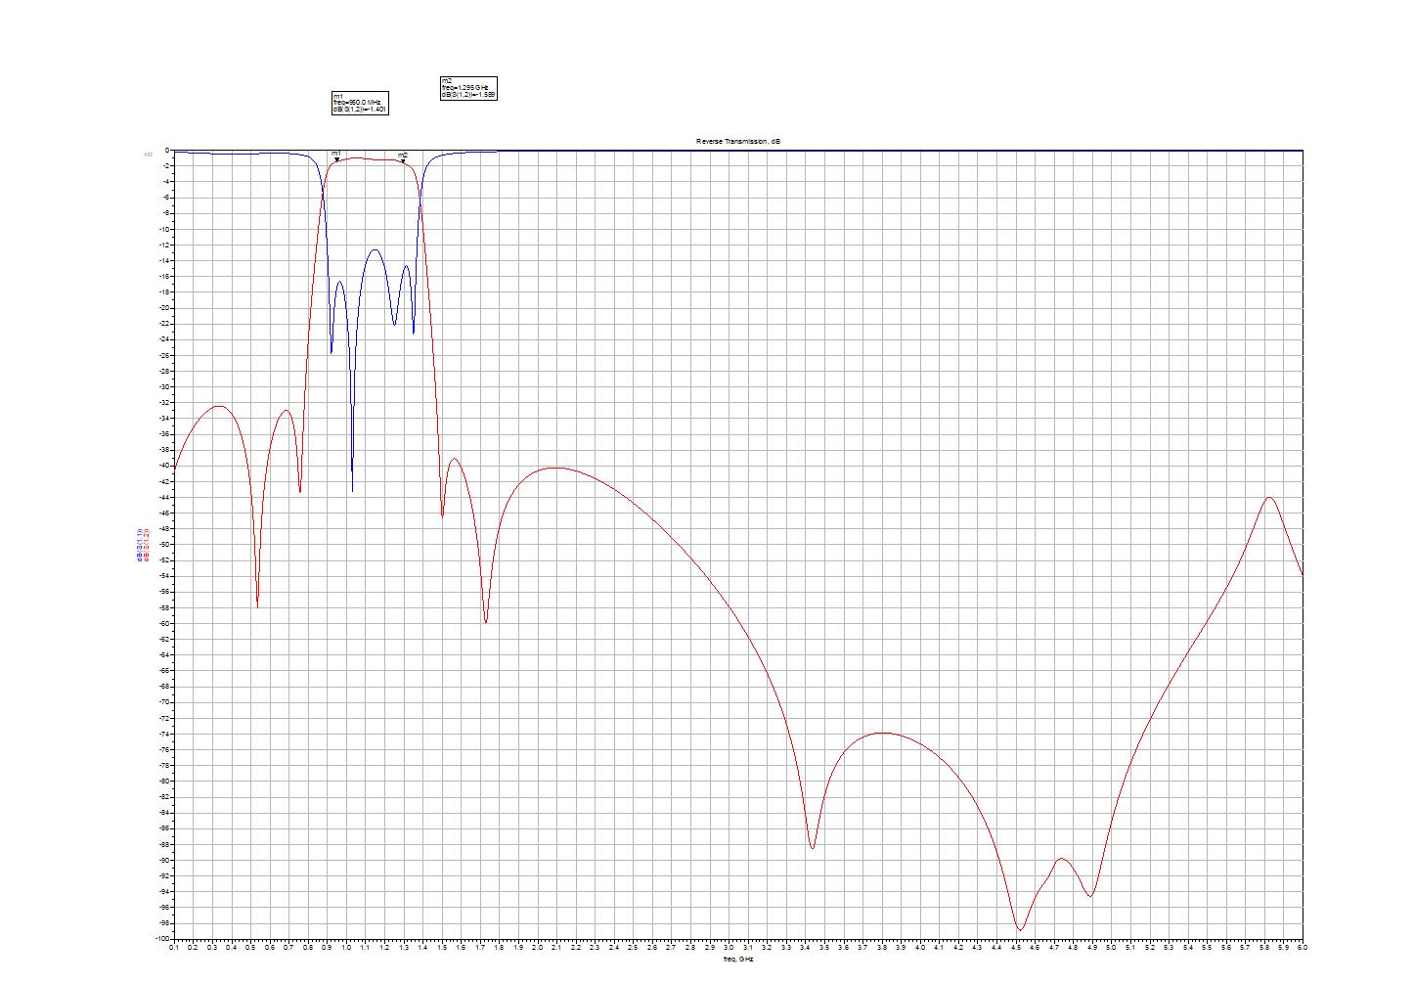Click the 'freq, GHz' x-axis label
Screen dimensions: 1414x983
point(738,959)
